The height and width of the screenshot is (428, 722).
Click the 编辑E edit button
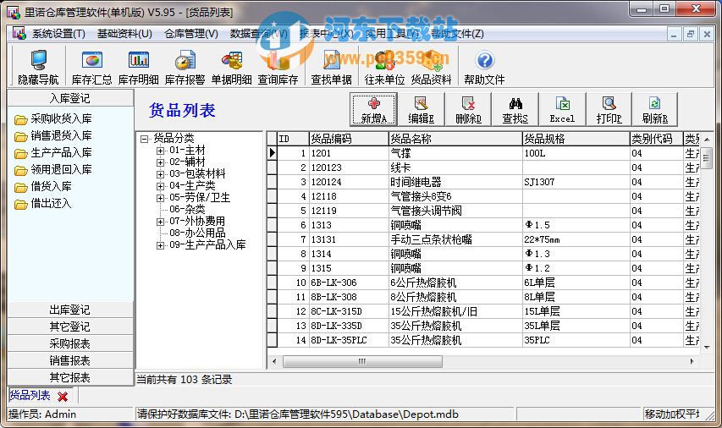(x=421, y=109)
